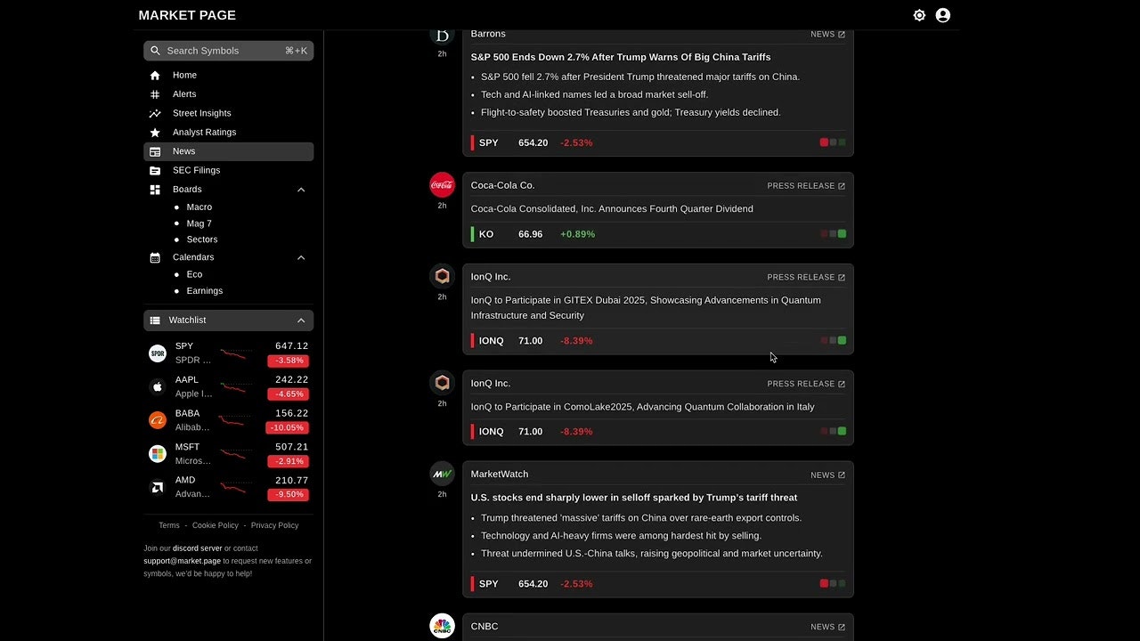Collapse the Boards section in the sidebar
Viewport: 1140px width, 641px height.
(301, 189)
